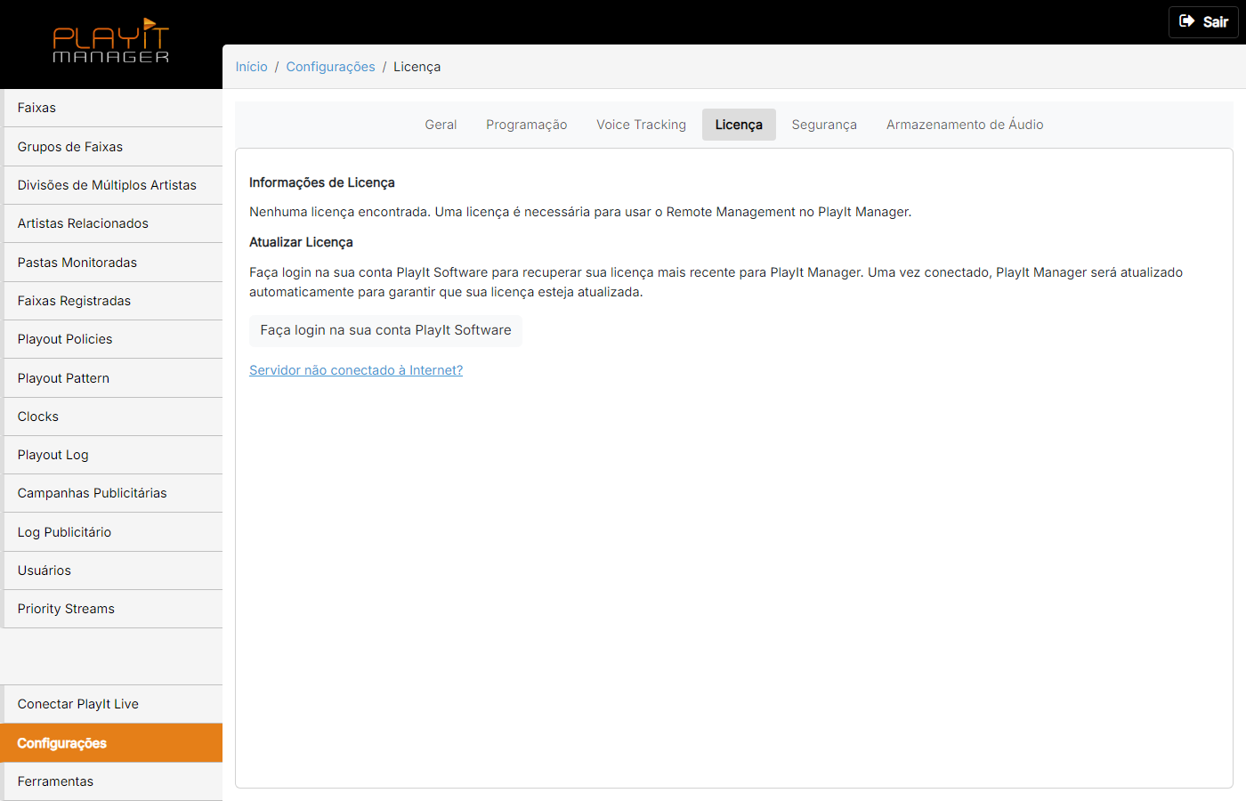Open Playout Policies
Screen dimensions: 1246x801
[x=113, y=339]
